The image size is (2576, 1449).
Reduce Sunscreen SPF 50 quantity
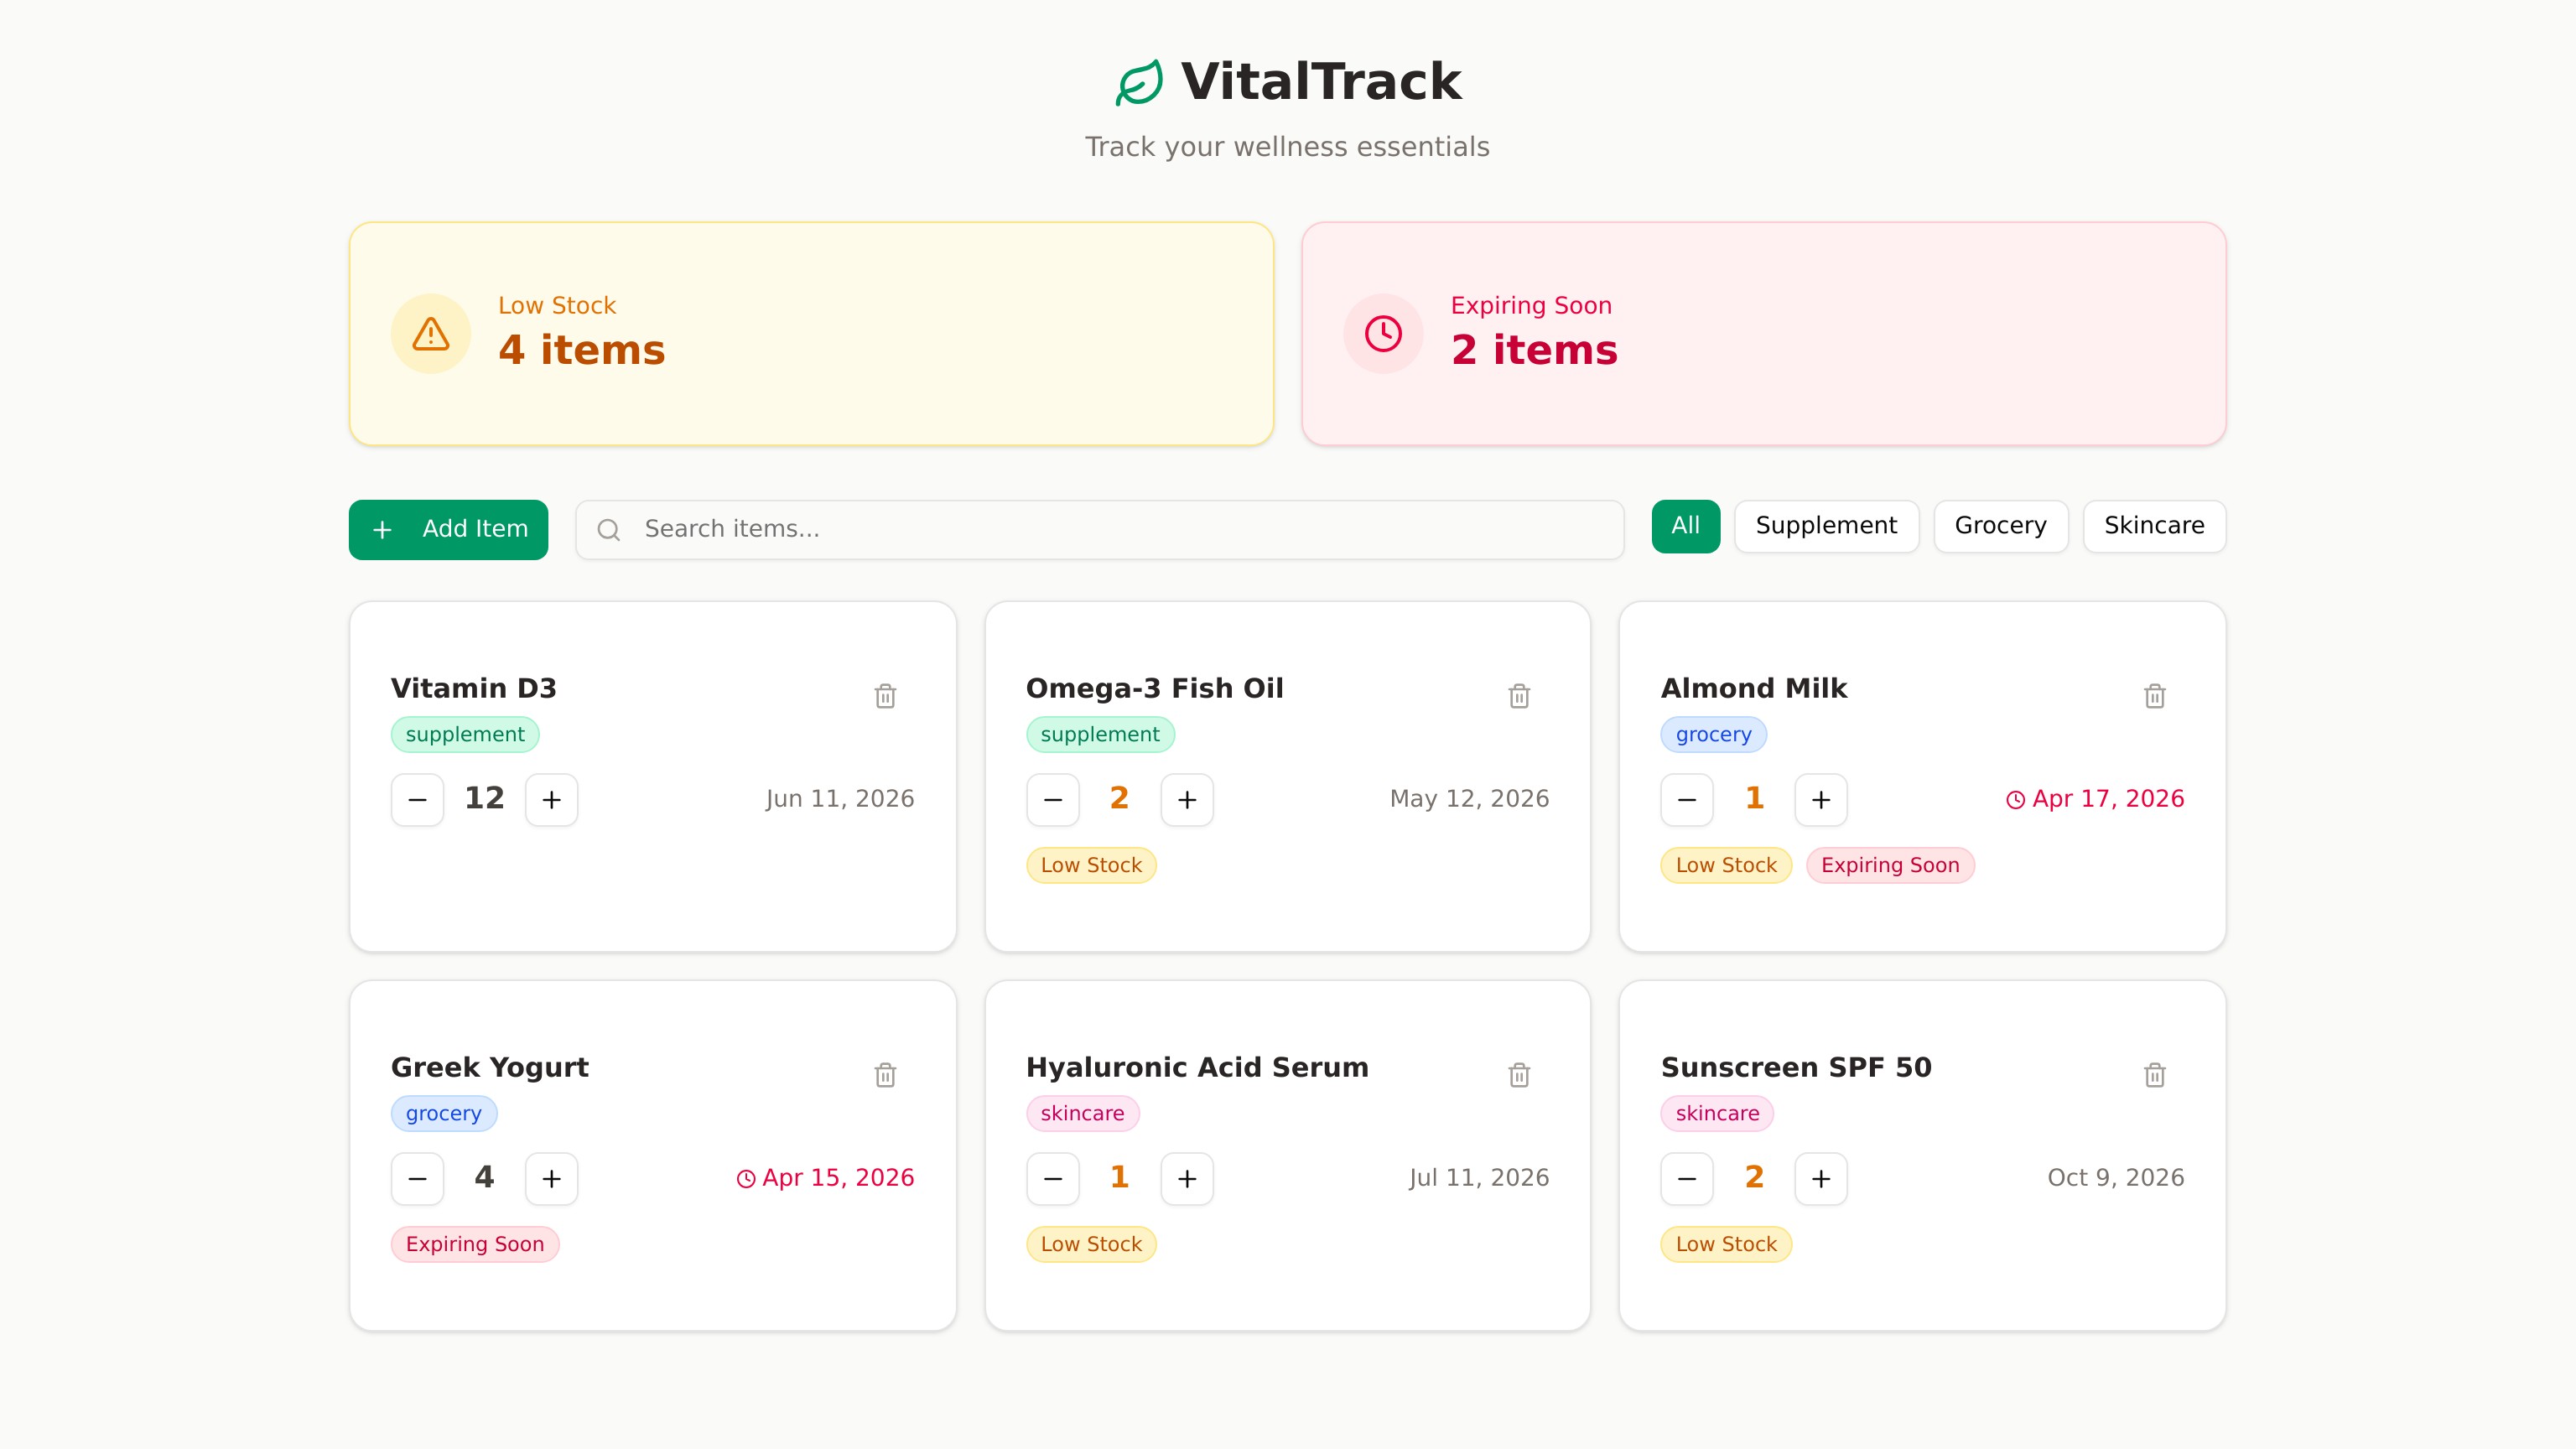point(1687,1179)
